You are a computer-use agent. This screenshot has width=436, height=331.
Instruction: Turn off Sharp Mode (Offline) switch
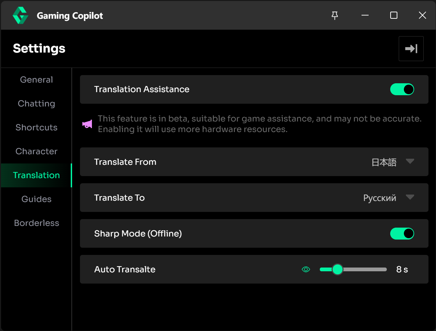(x=402, y=234)
